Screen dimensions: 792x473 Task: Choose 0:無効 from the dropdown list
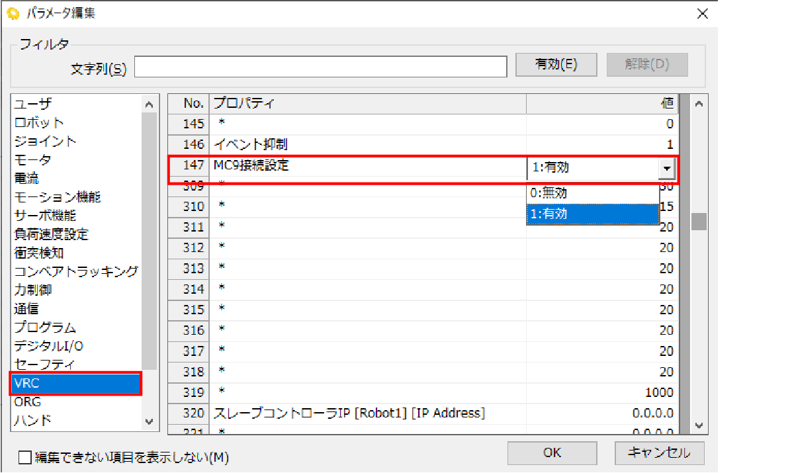[x=592, y=193]
